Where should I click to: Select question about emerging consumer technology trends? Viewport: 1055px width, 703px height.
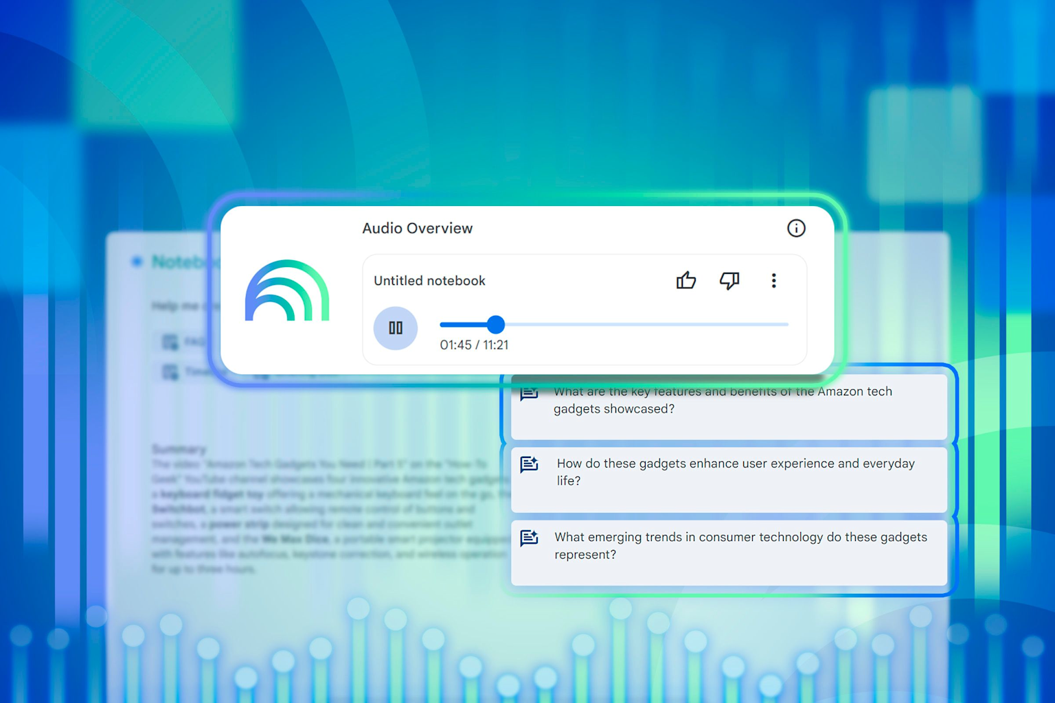[x=729, y=553]
